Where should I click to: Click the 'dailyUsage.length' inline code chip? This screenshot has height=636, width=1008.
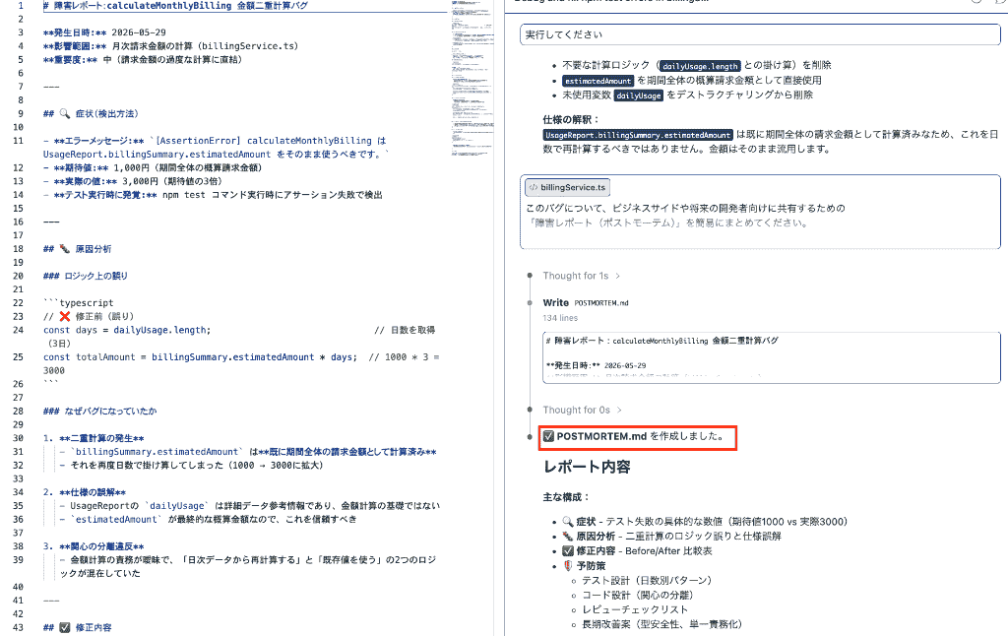coord(700,66)
